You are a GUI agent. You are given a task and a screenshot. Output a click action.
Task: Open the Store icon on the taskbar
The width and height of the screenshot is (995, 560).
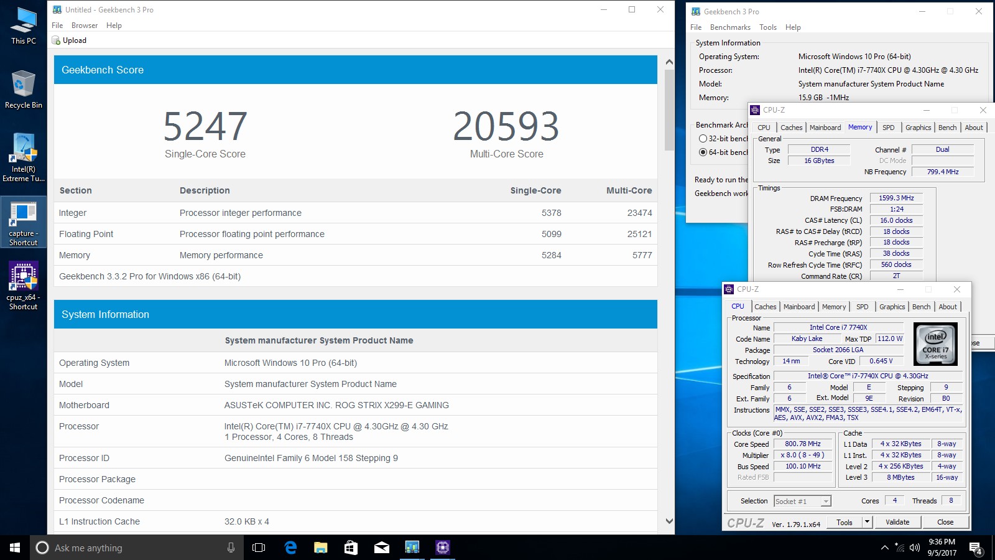click(x=351, y=548)
